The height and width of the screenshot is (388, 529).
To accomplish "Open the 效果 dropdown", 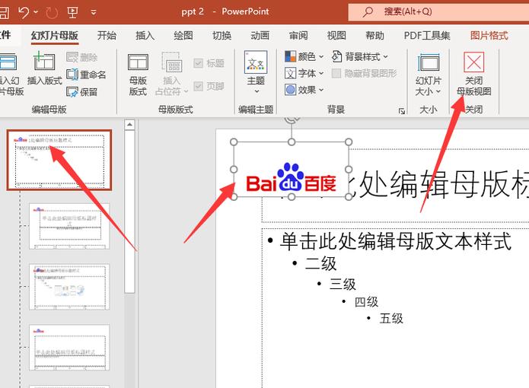I will 304,90.
